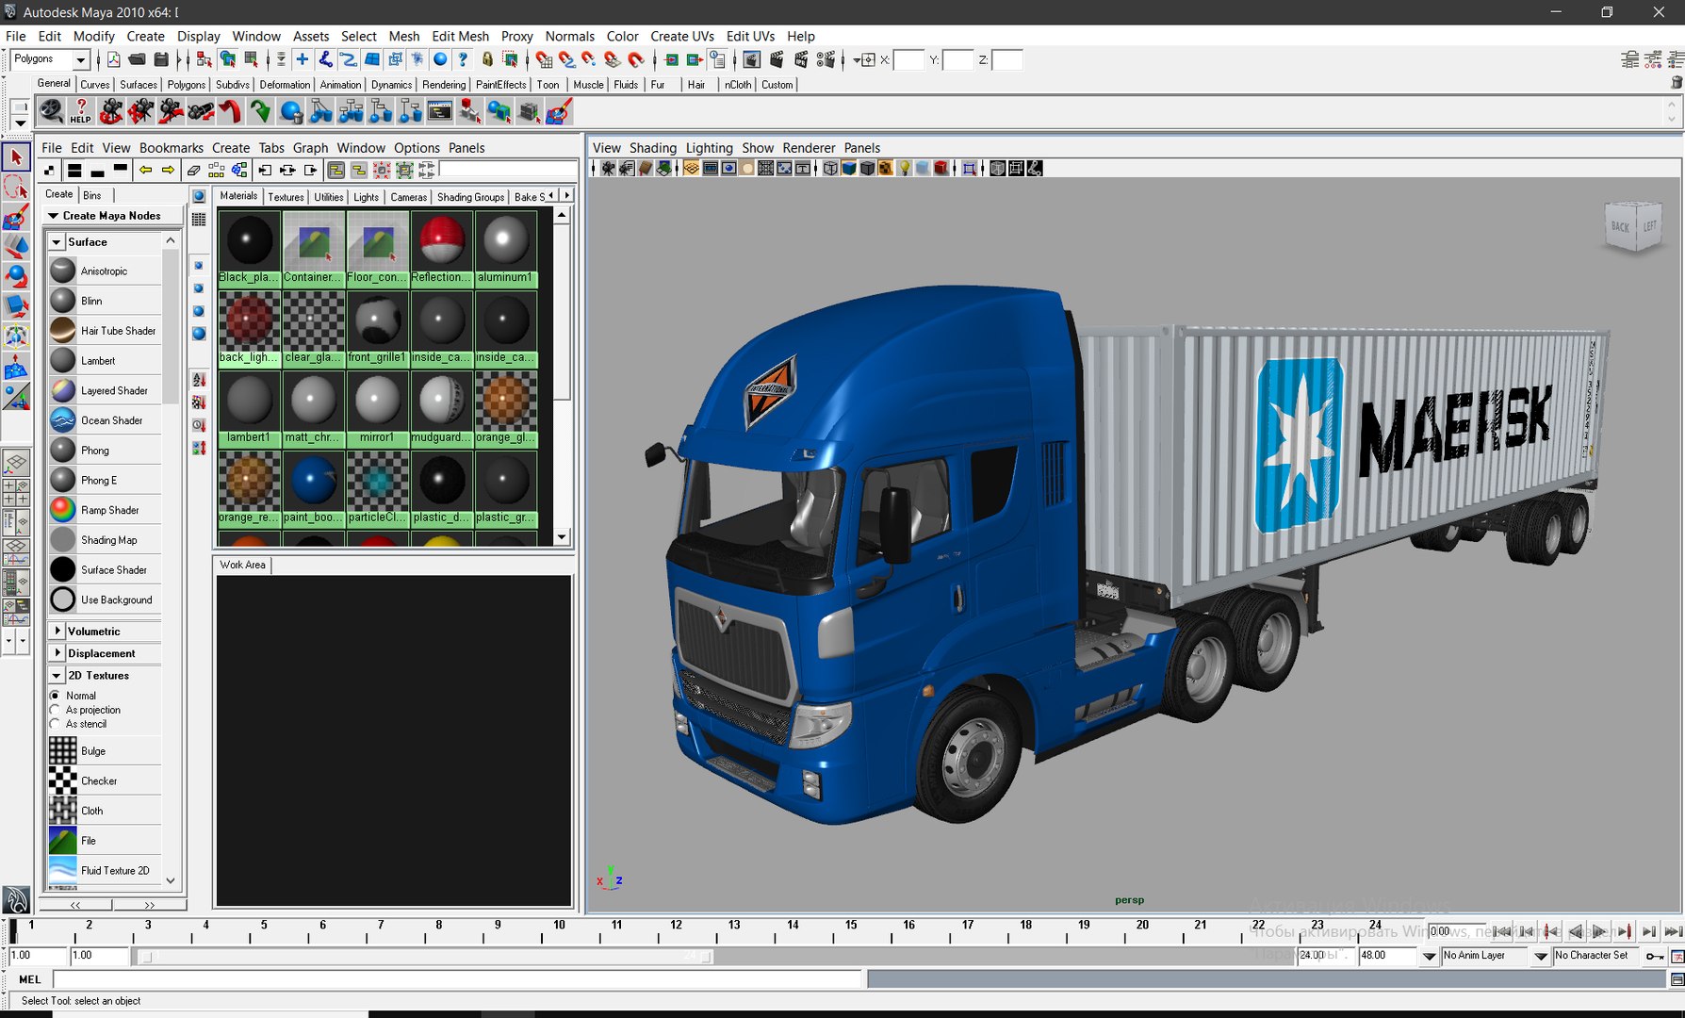Click the viewport textured red cube icon
This screenshot has height=1018, width=1685.
[x=941, y=168]
